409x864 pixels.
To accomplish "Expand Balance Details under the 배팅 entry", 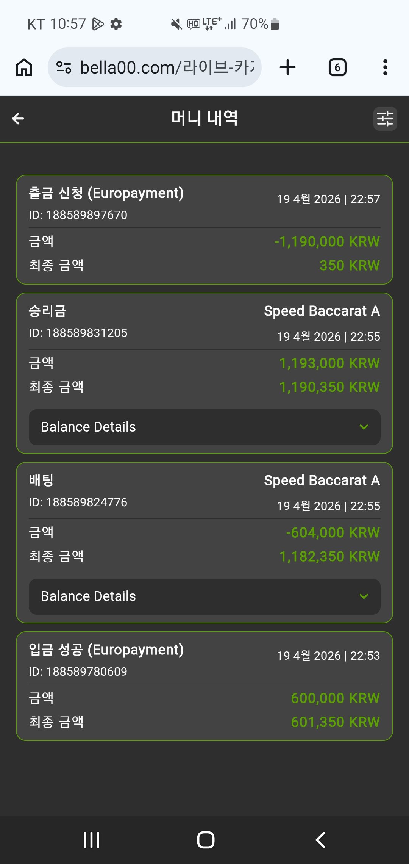I will [x=204, y=596].
